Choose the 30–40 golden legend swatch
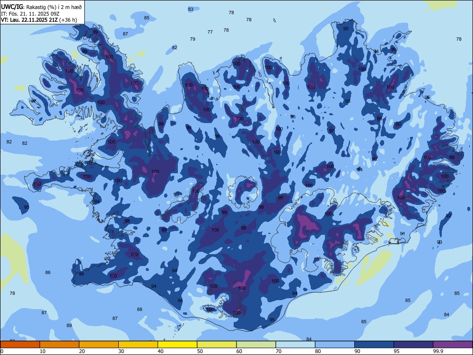Screen dimensions: 473x355 [138, 345]
